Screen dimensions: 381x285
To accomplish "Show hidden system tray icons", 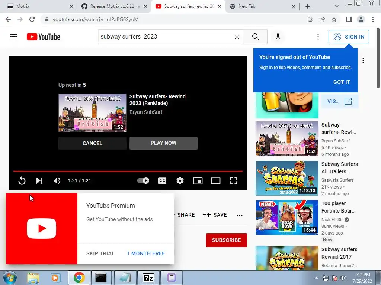I will (x=316, y=278).
